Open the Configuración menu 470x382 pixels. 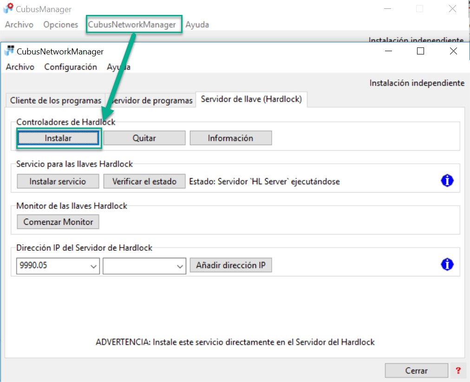coord(71,67)
